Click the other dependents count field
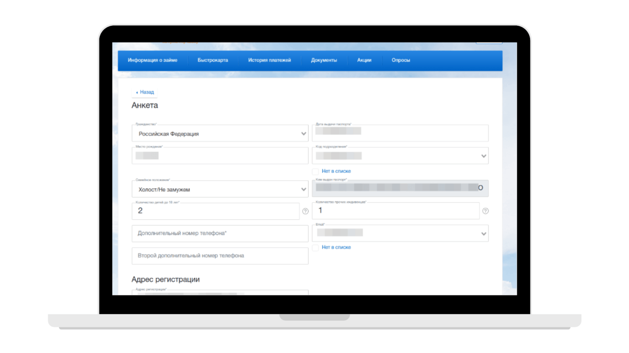The image size is (629, 353). tap(396, 211)
